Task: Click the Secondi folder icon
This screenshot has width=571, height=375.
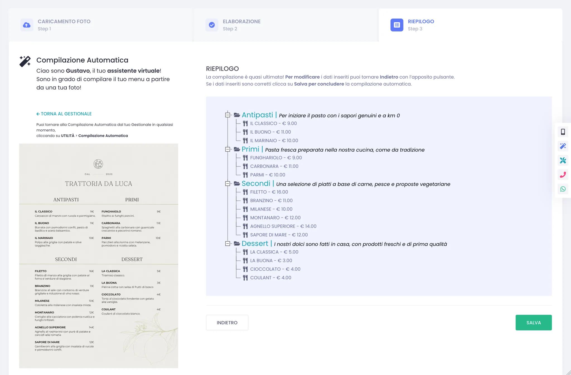Action: point(237,183)
